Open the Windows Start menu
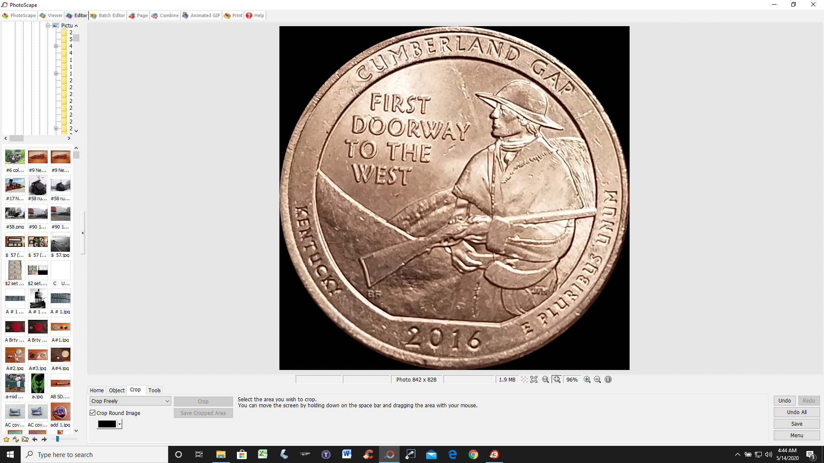 tap(10, 454)
